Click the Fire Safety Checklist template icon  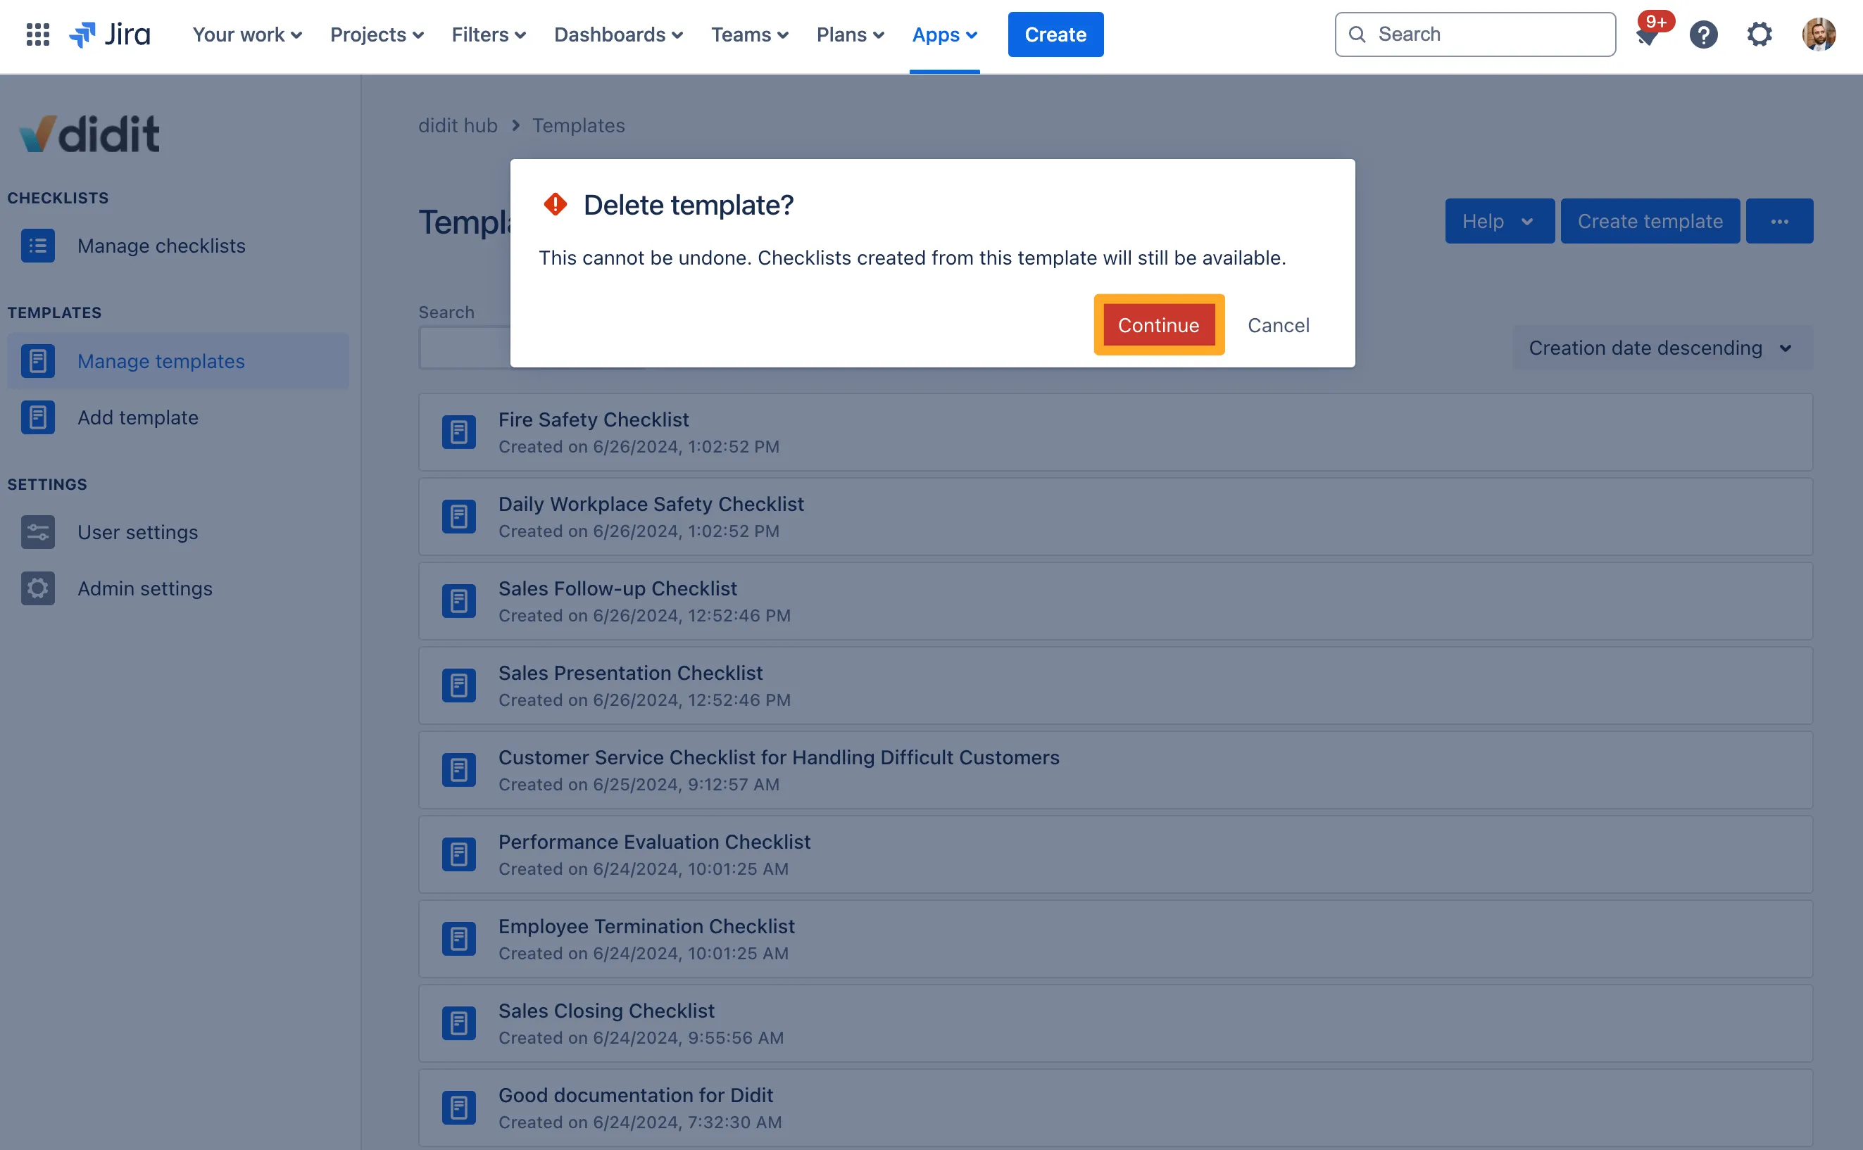[459, 432]
